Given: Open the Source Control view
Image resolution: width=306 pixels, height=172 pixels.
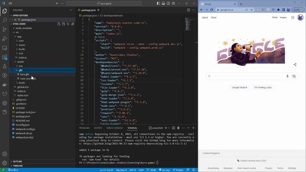Looking at the screenshot, I should click(x=4, y=30).
